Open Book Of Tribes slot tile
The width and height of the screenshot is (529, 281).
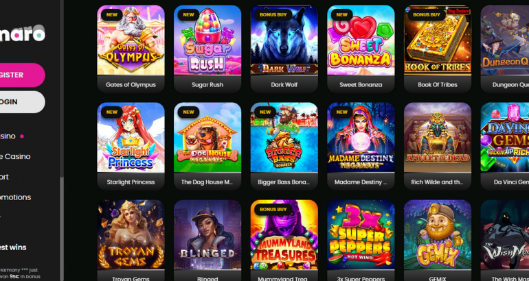point(438,49)
